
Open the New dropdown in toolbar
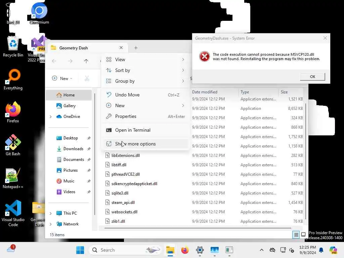[x=62, y=78]
